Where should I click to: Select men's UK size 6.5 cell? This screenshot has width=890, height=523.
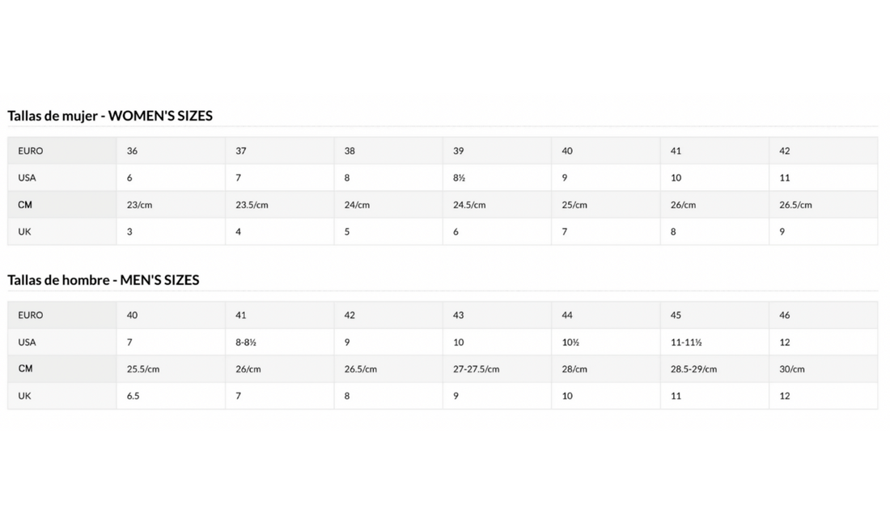[x=133, y=396]
